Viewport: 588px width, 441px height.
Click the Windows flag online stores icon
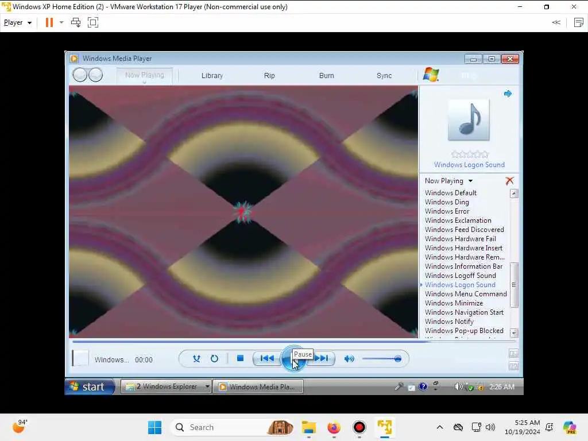(x=431, y=75)
